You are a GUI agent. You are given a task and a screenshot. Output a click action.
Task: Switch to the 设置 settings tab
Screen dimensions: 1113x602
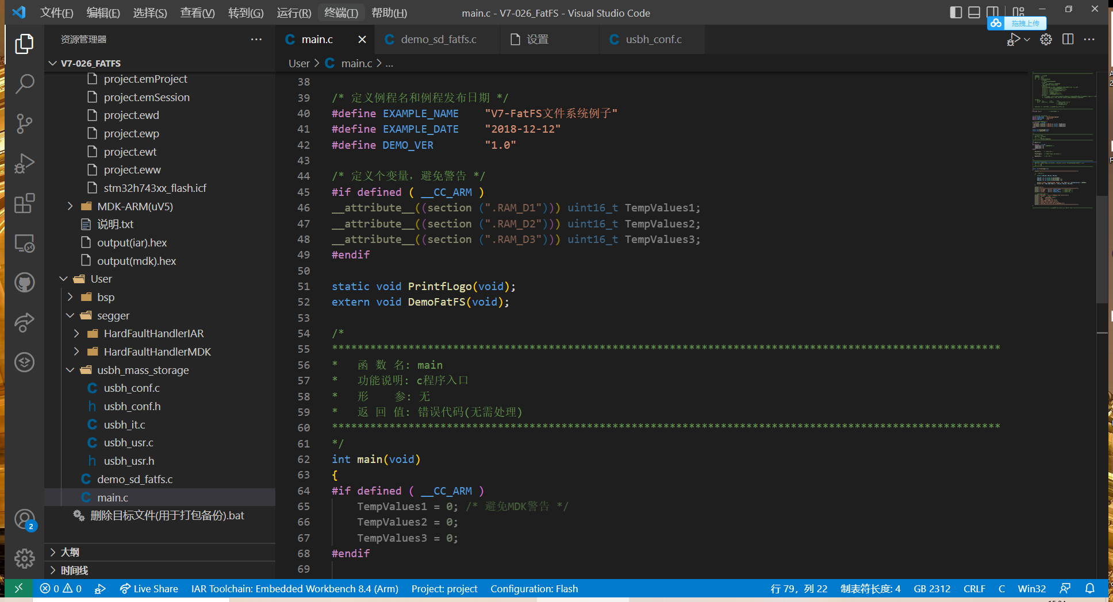point(538,39)
